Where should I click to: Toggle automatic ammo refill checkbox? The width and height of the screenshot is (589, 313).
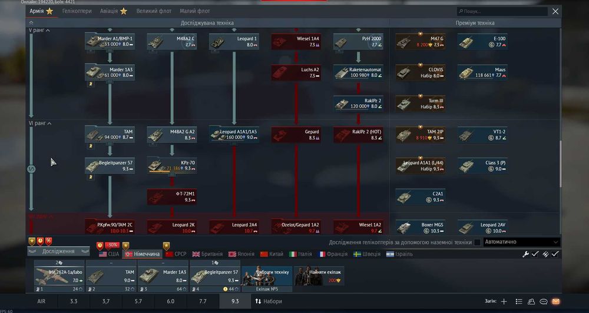point(555,254)
